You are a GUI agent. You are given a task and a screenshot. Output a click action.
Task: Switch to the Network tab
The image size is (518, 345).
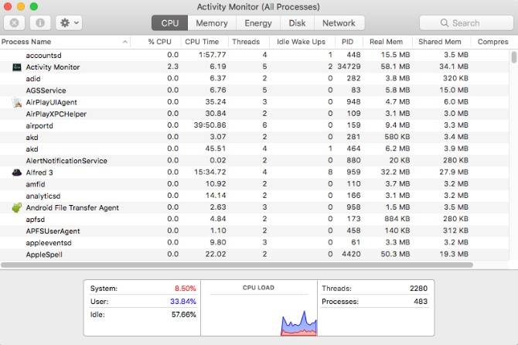click(x=339, y=23)
